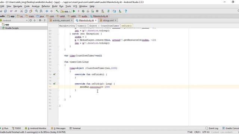The height and width of the screenshot is (134, 239).
Task: Click the Debug app bug icon
Action: (x=83, y=11)
